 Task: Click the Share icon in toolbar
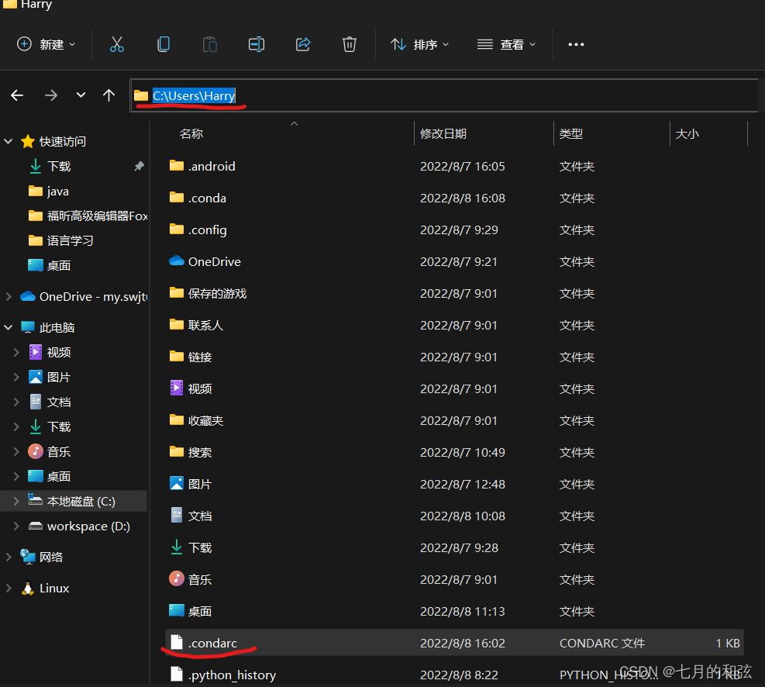(303, 44)
